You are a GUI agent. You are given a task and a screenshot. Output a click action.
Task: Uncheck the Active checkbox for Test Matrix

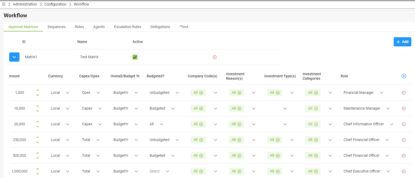pos(135,57)
